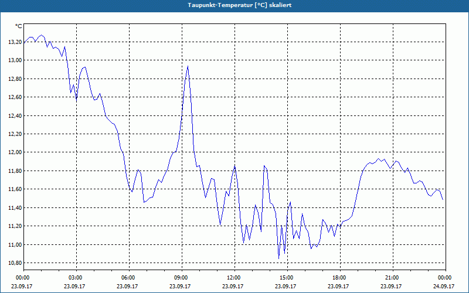Click the 18:00 time axis label
Screen dimensions: 469x293
339,278
